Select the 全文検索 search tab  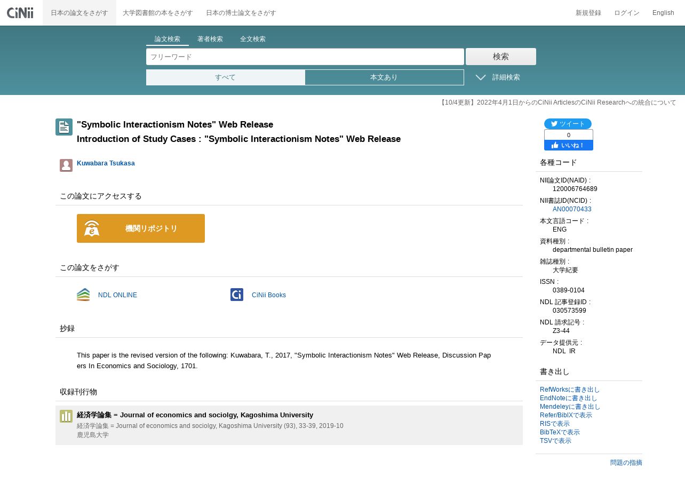[253, 39]
